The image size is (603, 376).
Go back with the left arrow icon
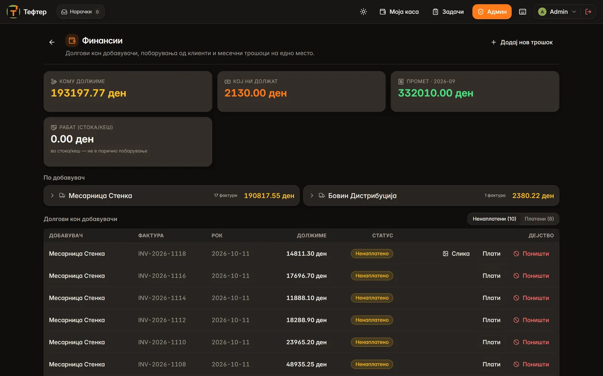tap(52, 42)
